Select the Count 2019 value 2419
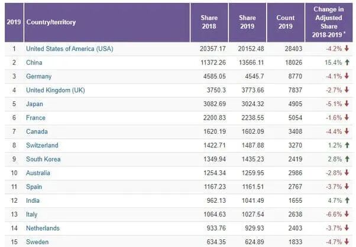 point(295,159)
